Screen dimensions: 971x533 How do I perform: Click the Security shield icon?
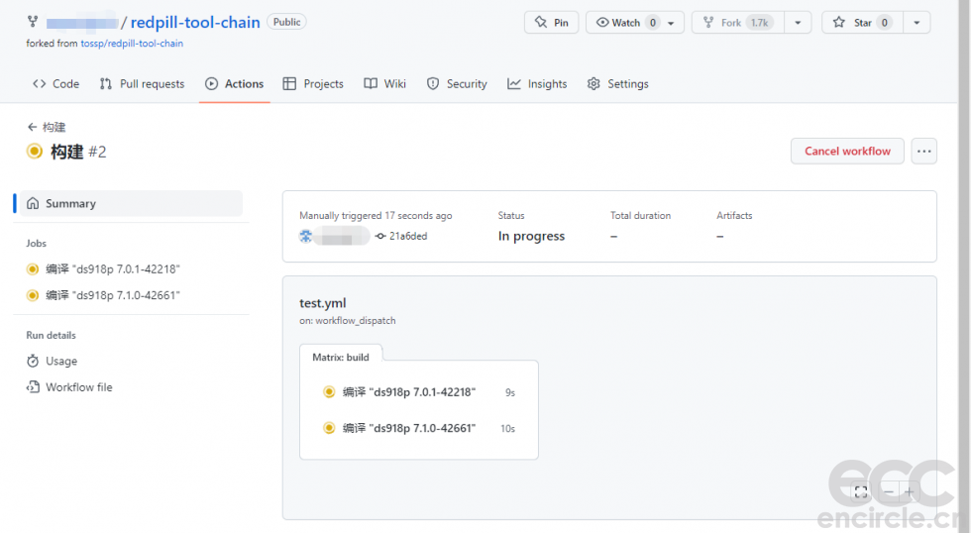coord(433,83)
